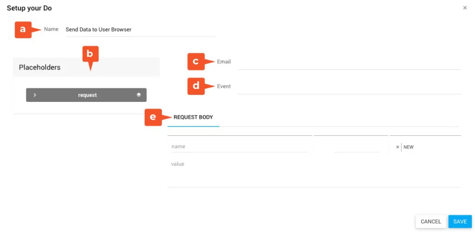Save the Do configuration

click(x=460, y=221)
